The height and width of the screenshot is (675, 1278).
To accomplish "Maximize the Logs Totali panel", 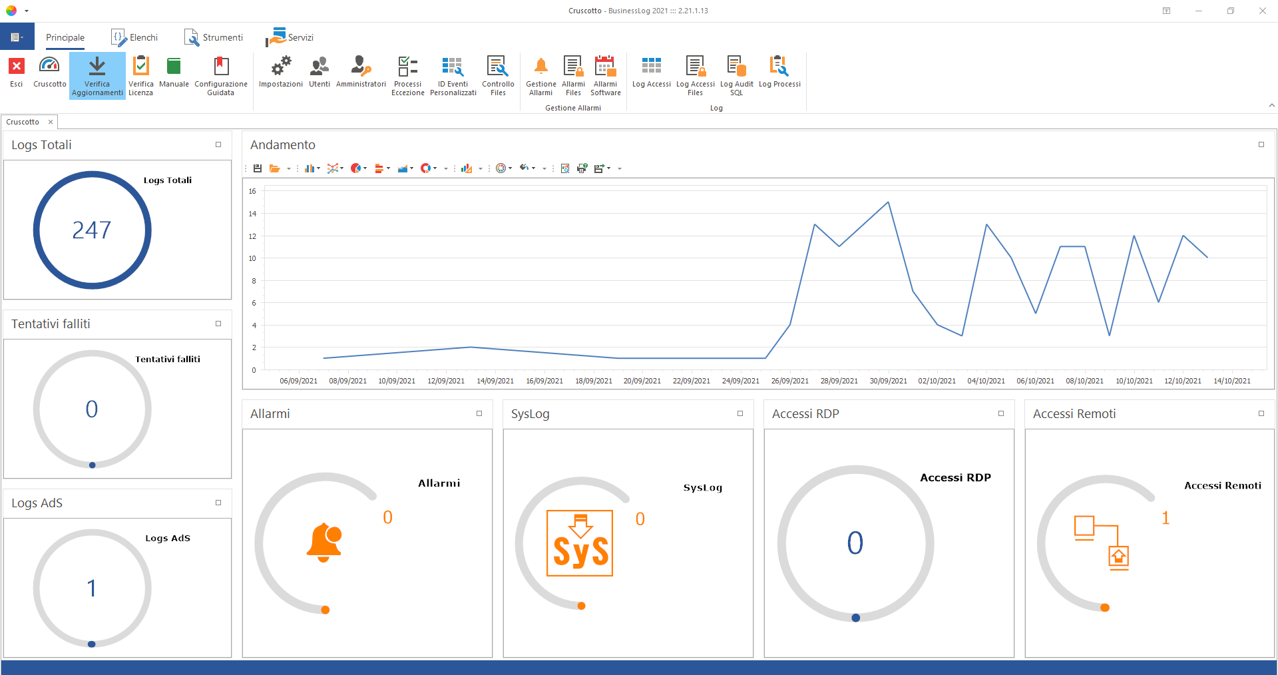I will click(218, 144).
